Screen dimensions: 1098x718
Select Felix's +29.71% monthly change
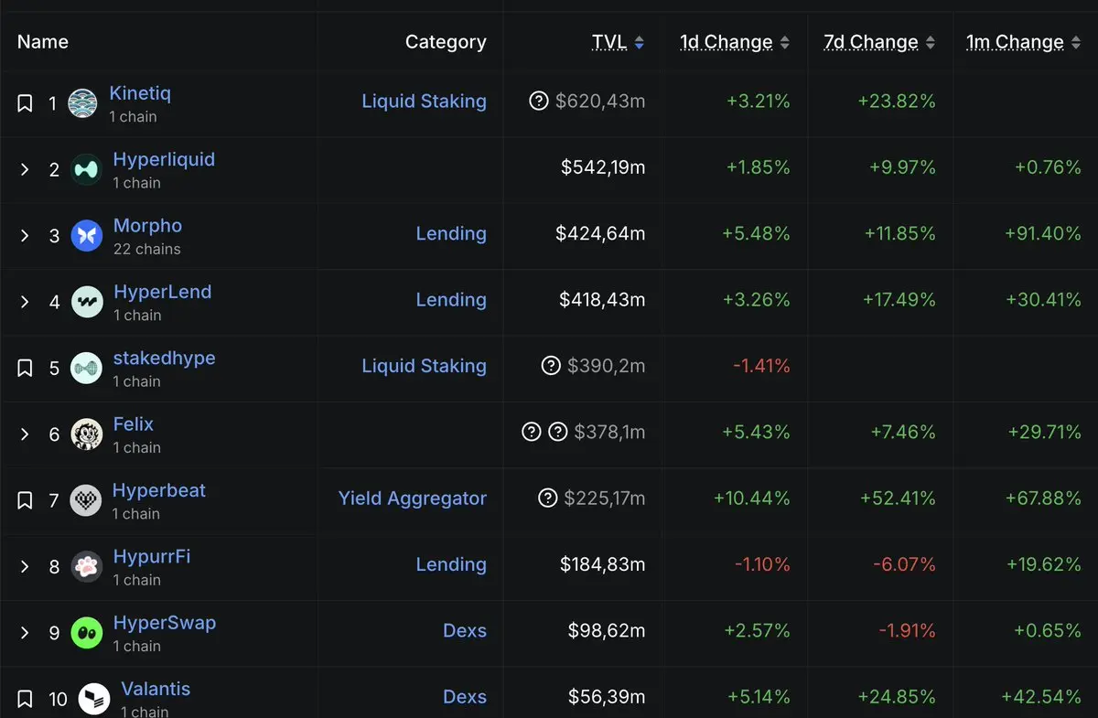pyautogui.click(x=1044, y=432)
